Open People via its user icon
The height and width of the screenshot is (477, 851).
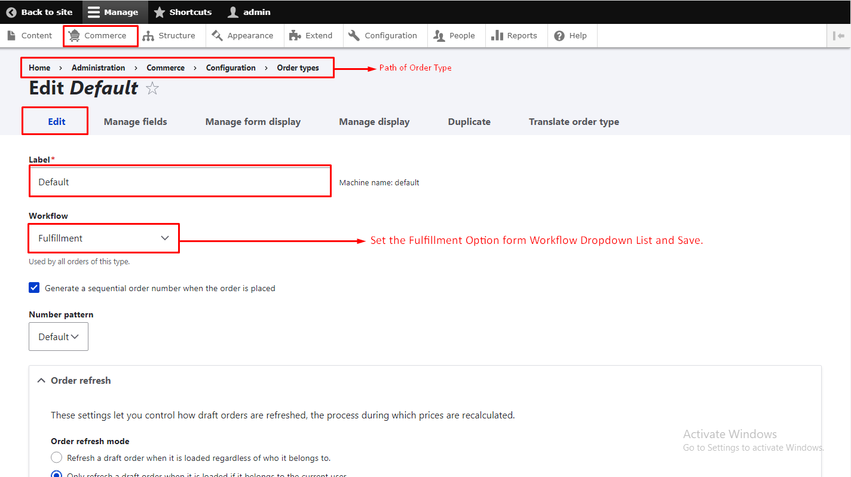click(439, 36)
